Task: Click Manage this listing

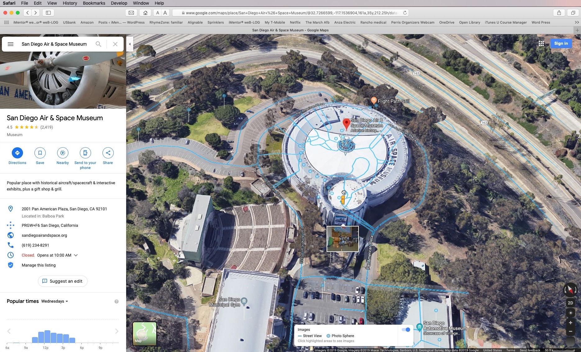Action: (39, 265)
